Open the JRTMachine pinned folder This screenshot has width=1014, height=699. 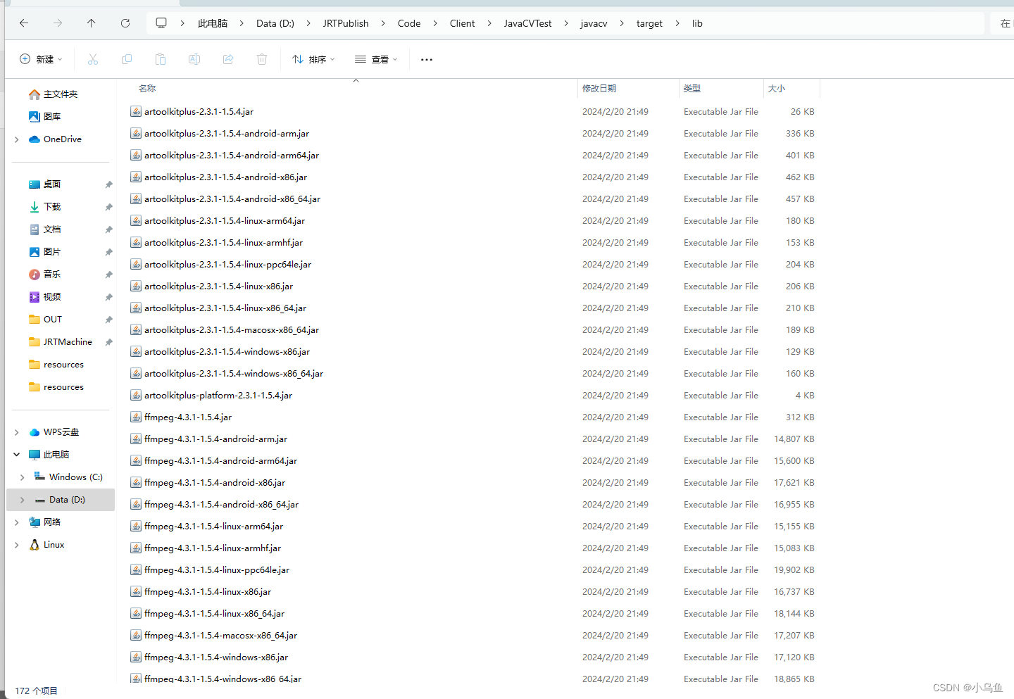[68, 342]
